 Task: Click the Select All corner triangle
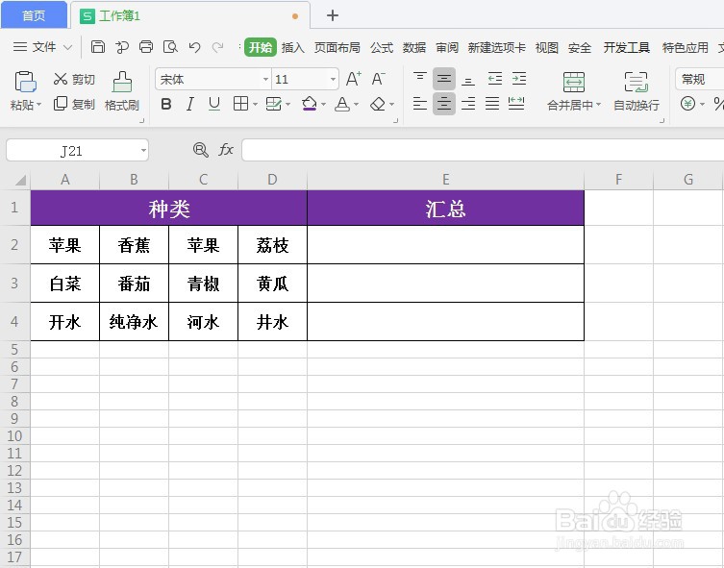click(20, 180)
